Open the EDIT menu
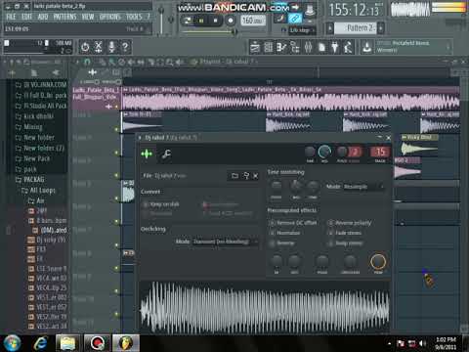This screenshot has width=469, height=352. point(26,17)
